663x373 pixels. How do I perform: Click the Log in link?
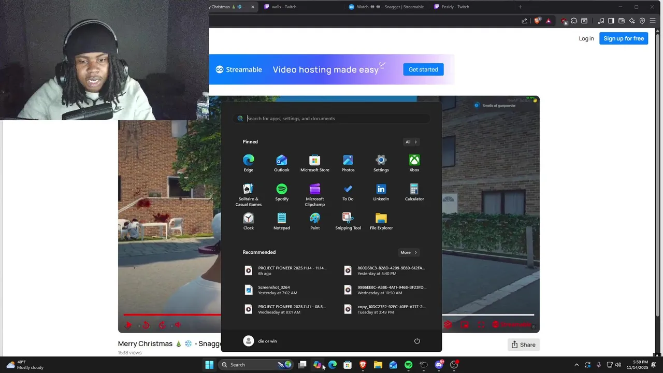[586, 38]
